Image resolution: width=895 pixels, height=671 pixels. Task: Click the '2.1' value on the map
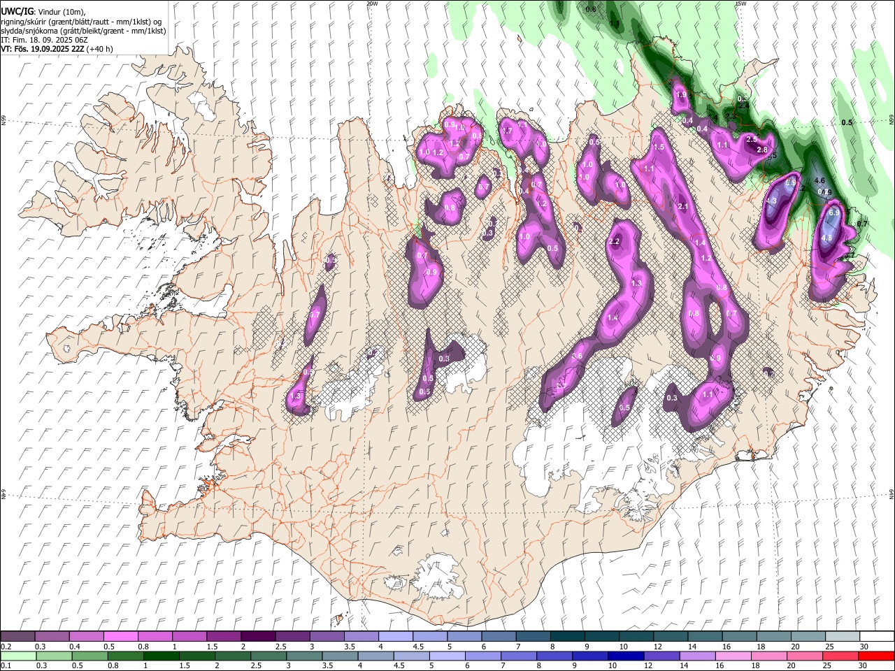683,207
